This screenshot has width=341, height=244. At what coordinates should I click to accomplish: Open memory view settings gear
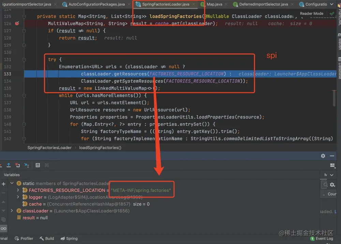pos(332,185)
